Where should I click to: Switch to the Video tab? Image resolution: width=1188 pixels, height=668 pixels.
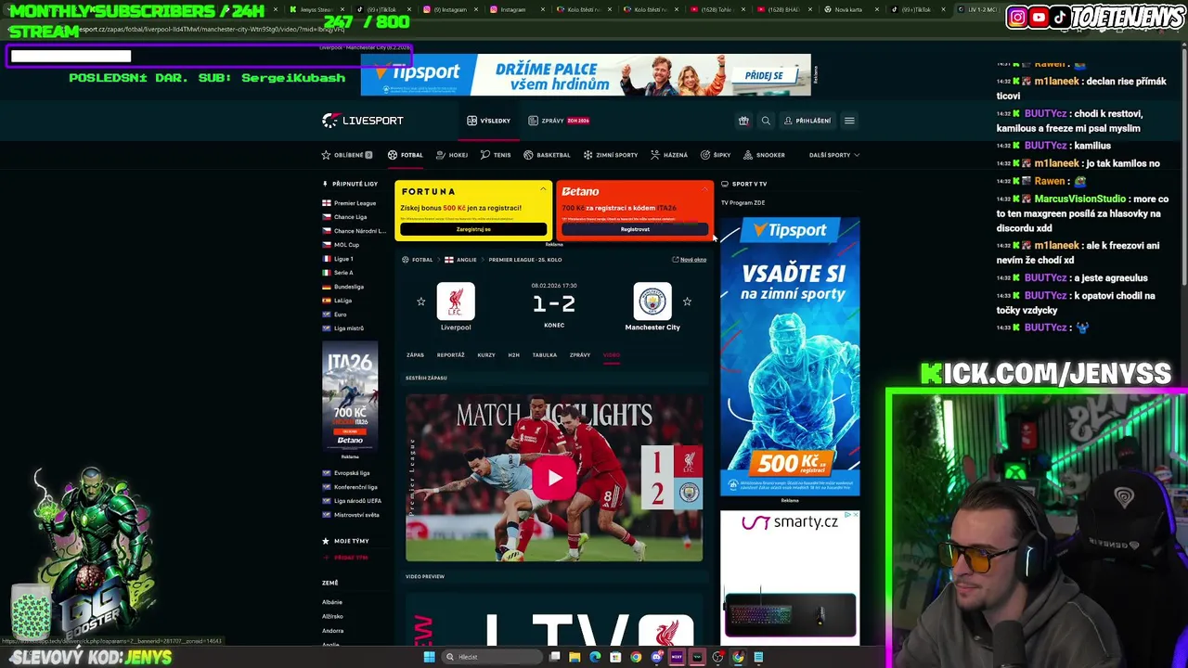611,355
